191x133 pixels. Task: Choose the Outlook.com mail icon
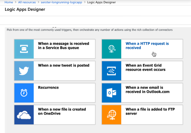111,92
